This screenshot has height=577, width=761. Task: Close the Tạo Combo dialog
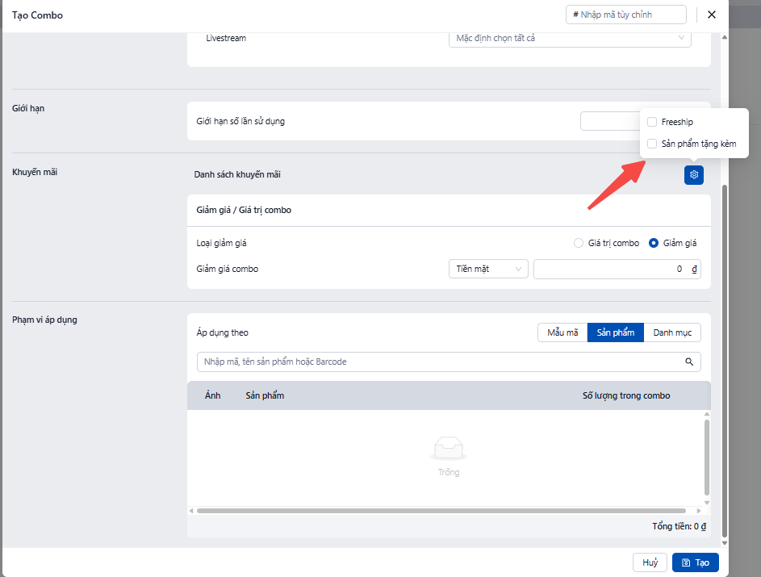[x=711, y=15]
